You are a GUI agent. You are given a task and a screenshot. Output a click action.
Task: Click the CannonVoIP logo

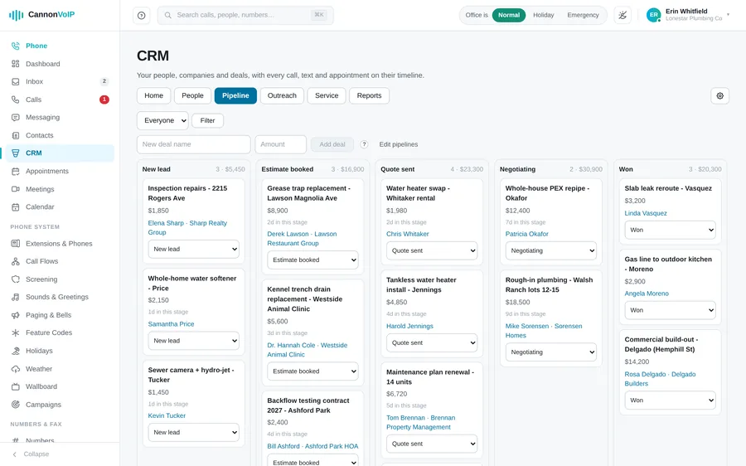coord(42,15)
